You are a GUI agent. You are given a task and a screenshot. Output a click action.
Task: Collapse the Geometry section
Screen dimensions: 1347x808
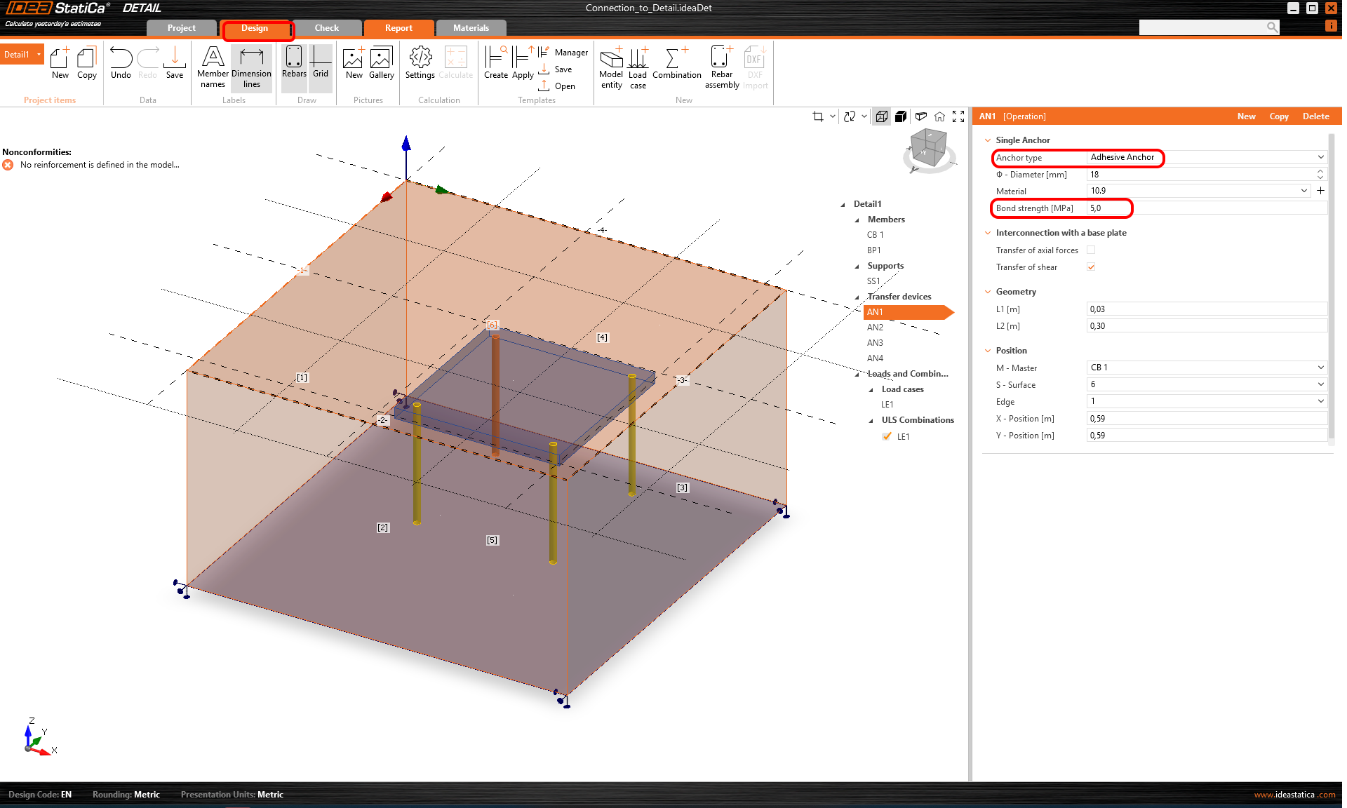coord(989,292)
